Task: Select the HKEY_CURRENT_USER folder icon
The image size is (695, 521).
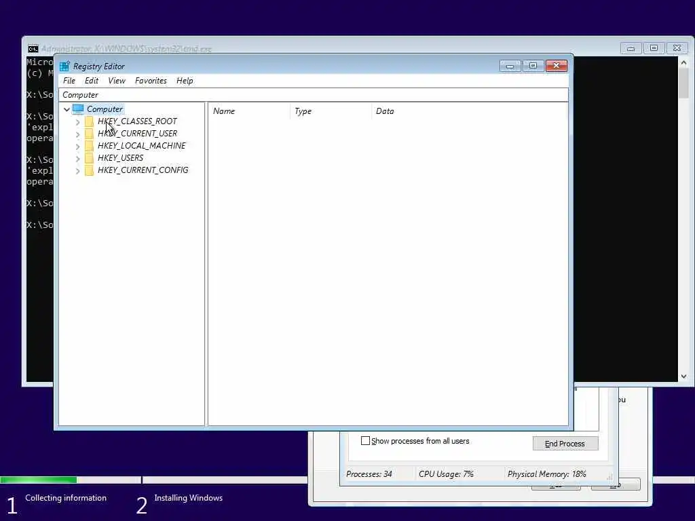Action: (89, 134)
